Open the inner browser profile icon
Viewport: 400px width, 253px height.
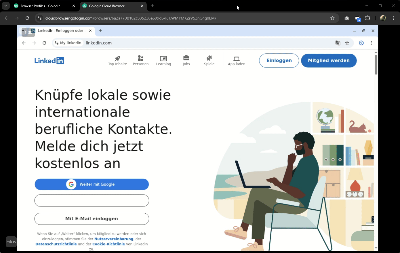pyautogui.click(x=361, y=43)
